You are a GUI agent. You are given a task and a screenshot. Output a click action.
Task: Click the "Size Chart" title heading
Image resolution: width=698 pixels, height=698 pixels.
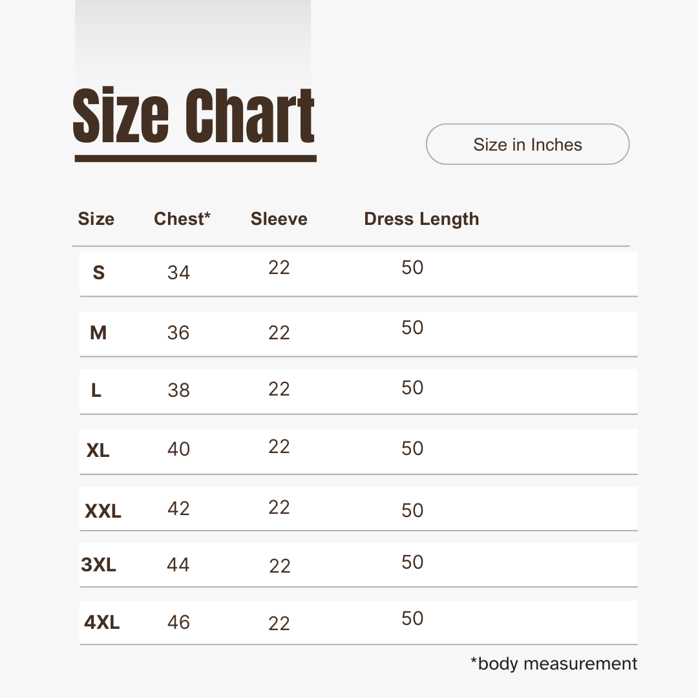194,116
